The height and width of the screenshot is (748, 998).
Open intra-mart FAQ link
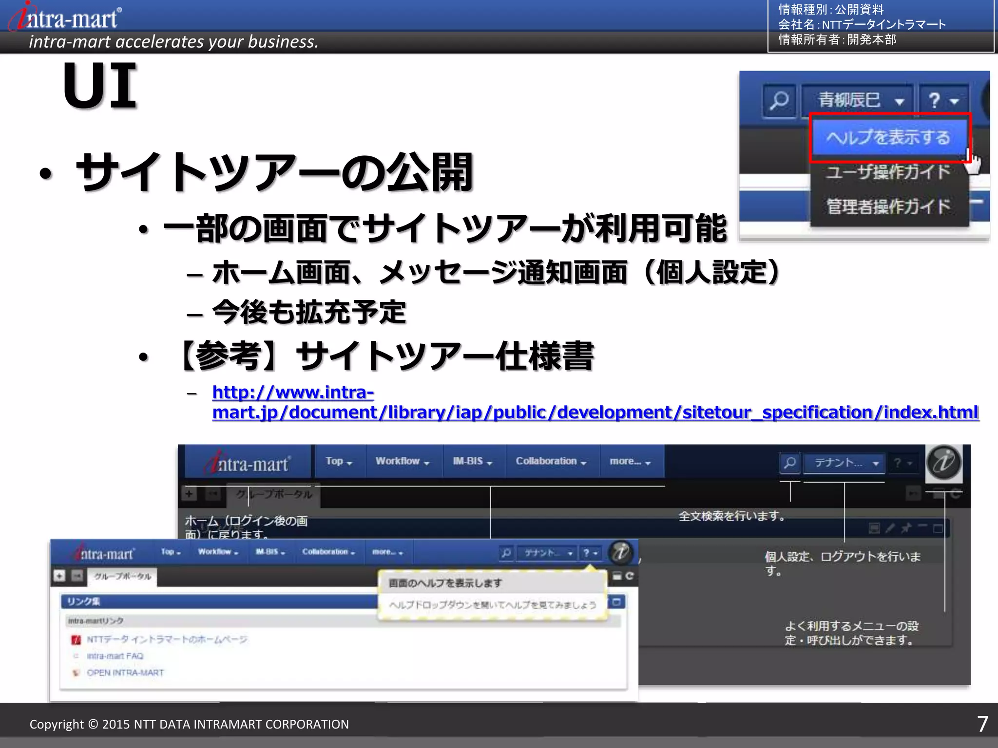[x=115, y=656]
